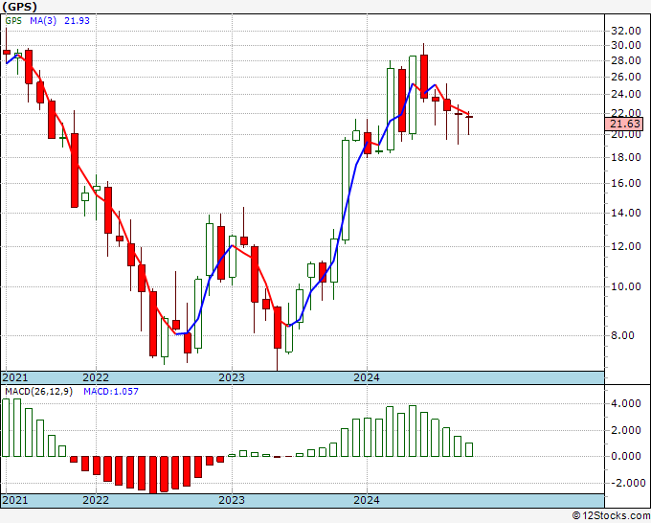Click the MACD(26,12,9) indicator label

[38, 392]
